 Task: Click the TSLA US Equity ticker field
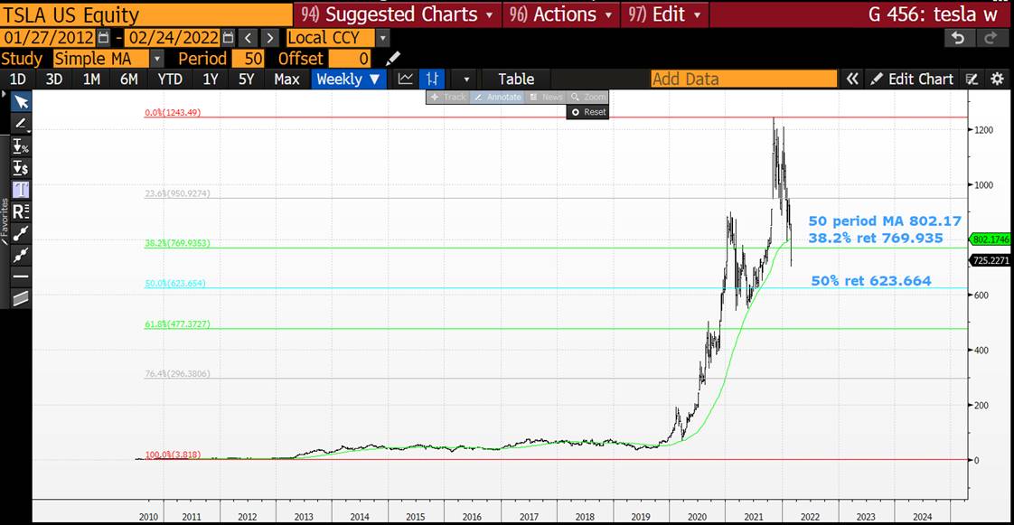click(146, 14)
